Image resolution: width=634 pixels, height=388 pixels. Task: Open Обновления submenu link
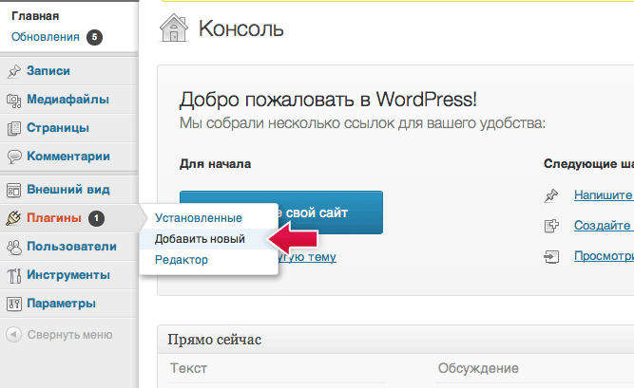coord(46,37)
